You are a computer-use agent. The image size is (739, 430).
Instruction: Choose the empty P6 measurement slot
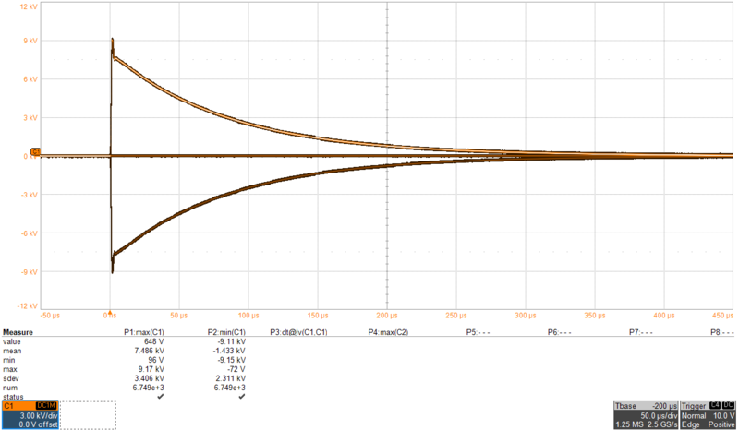coord(559,331)
